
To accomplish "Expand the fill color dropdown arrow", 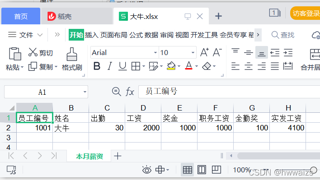I will click(x=179, y=66).
